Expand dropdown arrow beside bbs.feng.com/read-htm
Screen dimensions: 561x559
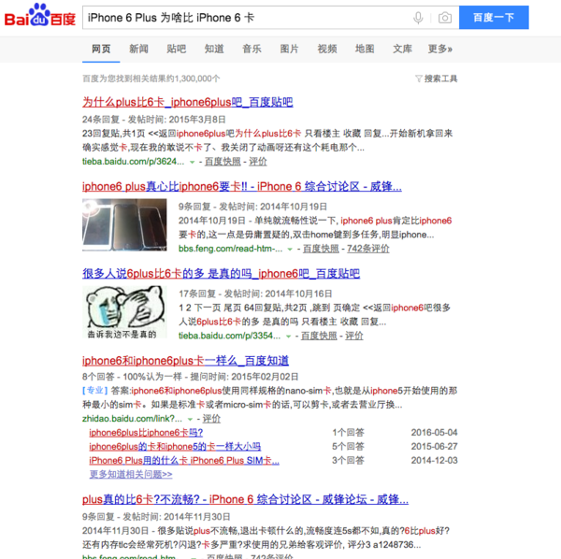click(x=290, y=249)
